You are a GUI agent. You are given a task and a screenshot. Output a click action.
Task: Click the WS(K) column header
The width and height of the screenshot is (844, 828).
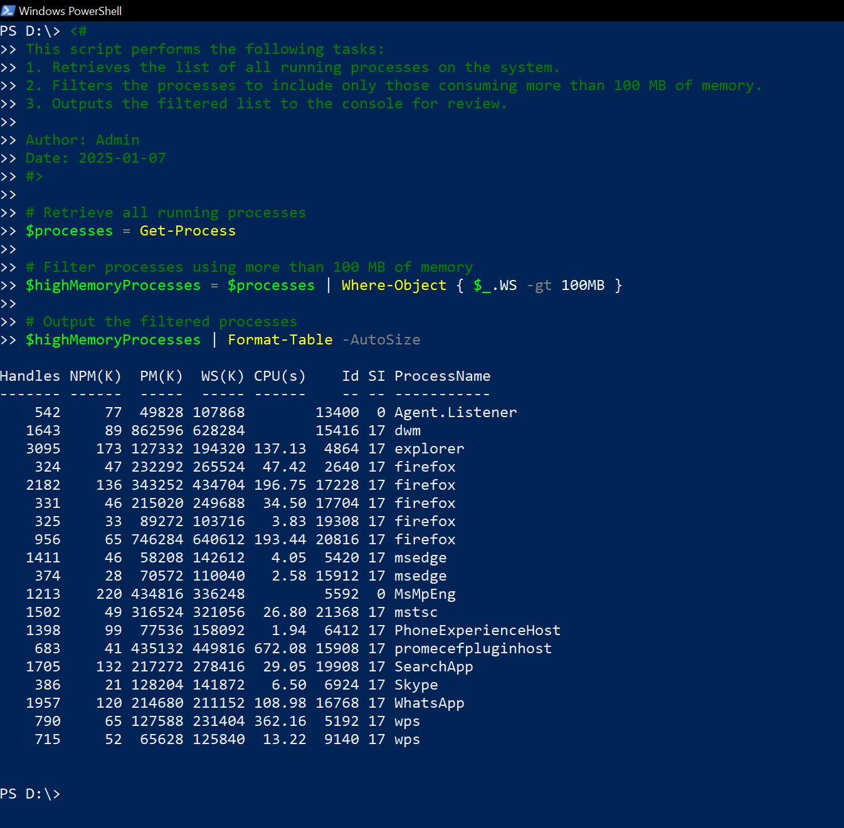point(222,376)
